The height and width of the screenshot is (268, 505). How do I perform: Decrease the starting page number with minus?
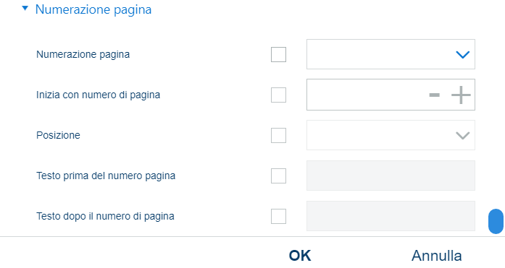pos(435,95)
